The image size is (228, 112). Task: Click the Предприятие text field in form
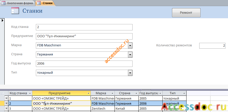point(84,36)
